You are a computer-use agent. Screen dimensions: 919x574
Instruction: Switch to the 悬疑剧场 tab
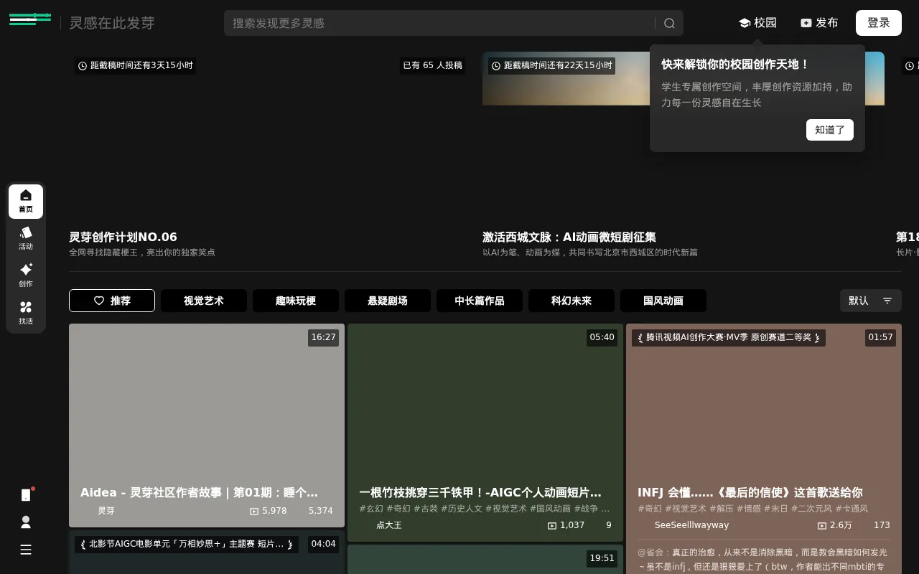click(388, 301)
